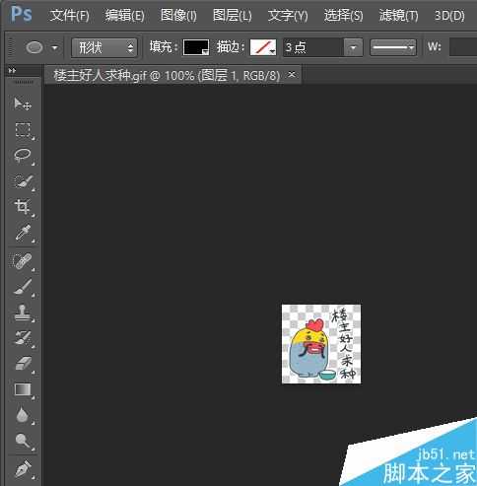The height and width of the screenshot is (486, 477).
Task: Click the 3 点 stroke width field
Action: coord(313,47)
